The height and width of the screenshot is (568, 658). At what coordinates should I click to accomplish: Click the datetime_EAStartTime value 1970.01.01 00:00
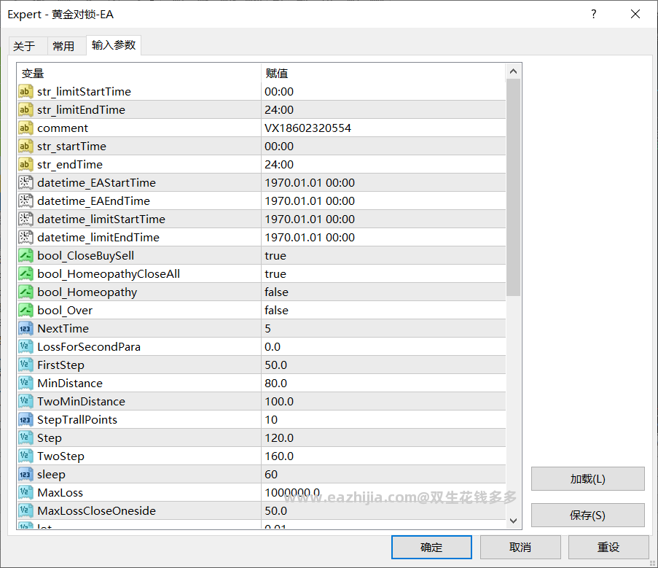pyautogui.click(x=310, y=182)
